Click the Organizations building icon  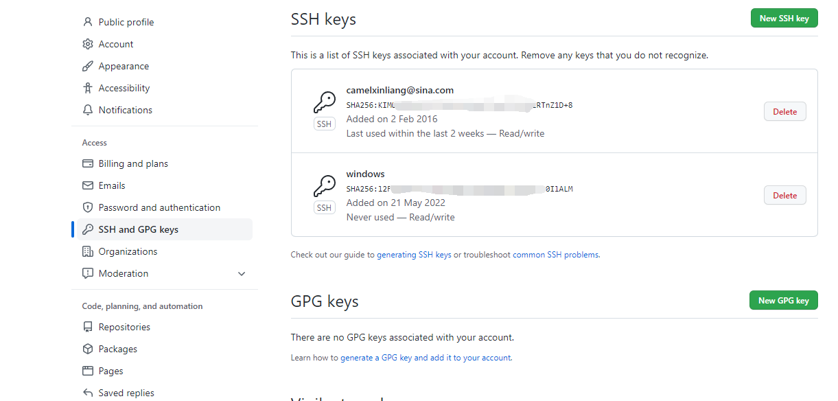tap(88, 251)
